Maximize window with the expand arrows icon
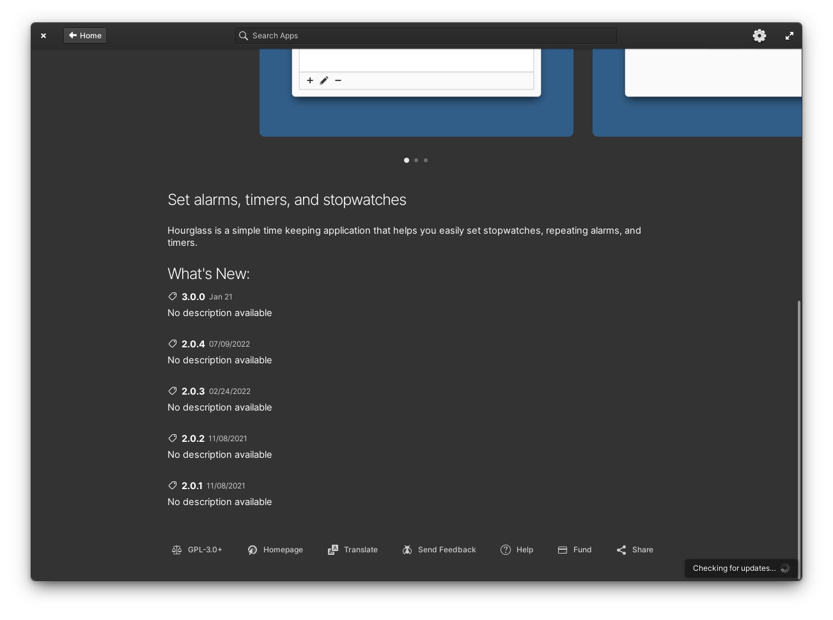Viewport: 833px width, 620px height. click(790, 36)
